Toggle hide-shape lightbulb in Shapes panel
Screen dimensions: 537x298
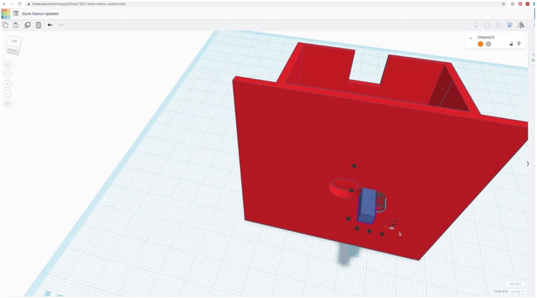point(519,44)
